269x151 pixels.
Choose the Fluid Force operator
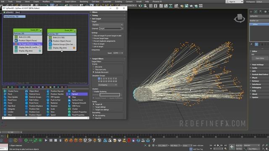12,100
